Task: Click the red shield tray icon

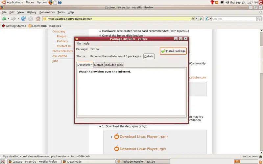Action: coord(212,2)
